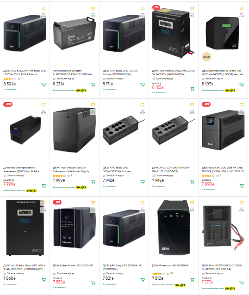Open the EUROPOWER AGM 12V battery image

pos(75,33)
